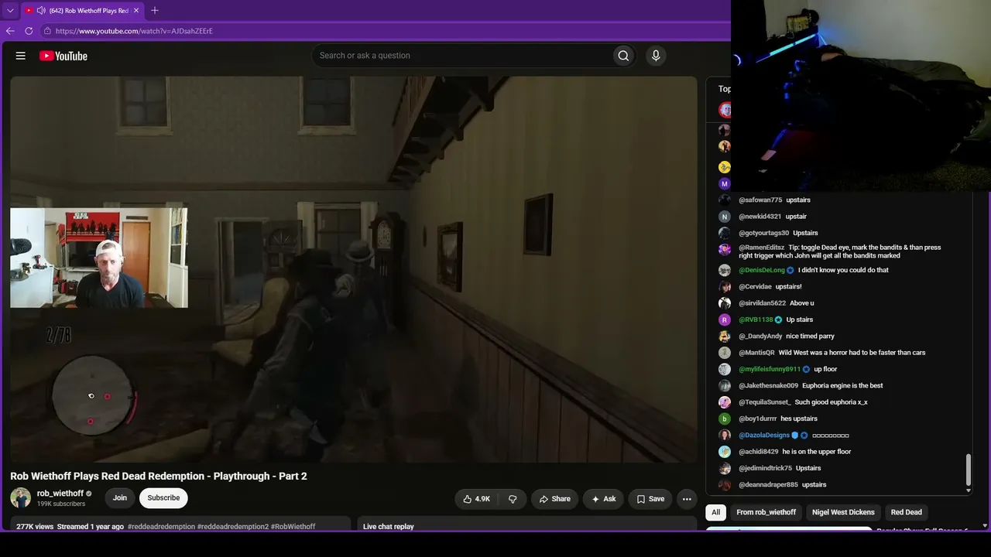Reload the page with refresh icon

pyautogui.click(x=29, y=31)
